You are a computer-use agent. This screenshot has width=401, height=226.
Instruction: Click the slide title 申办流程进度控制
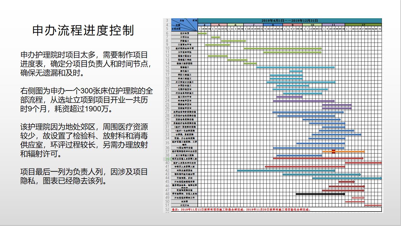[x=83, y=30]
